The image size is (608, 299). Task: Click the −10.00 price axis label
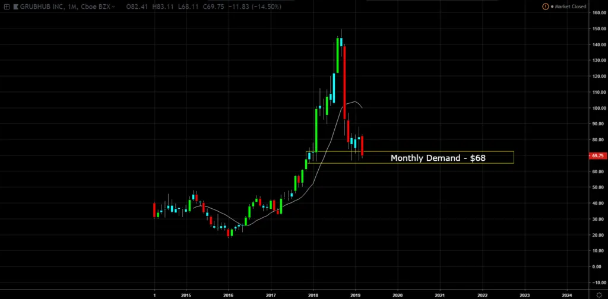[598, 283]
